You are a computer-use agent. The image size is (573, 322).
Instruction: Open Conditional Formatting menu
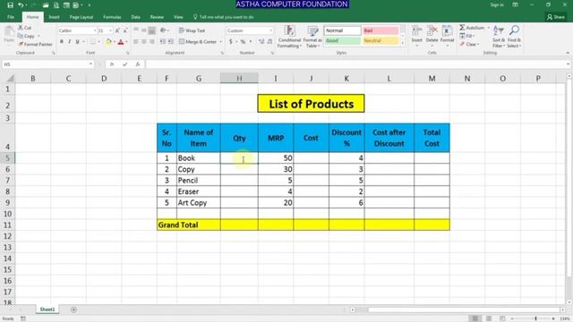[x=289, y=37]
